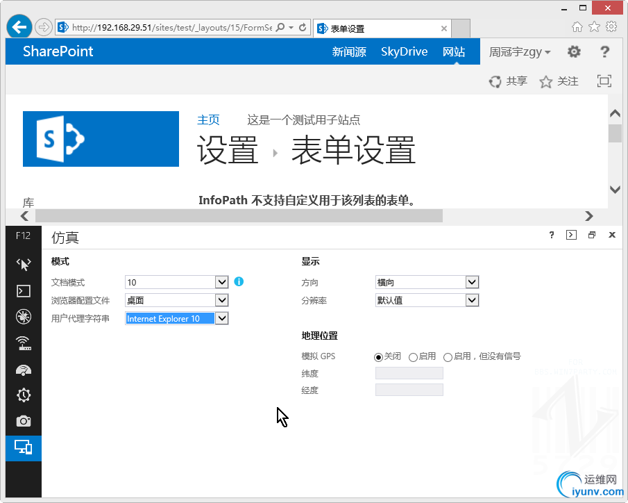Open the F12 Memory camera tool
Image resolution: width=628 pixels, height=503 pixels.
coord(23,421)
